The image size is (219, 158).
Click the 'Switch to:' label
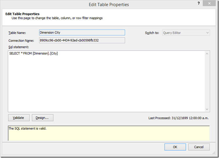pos(152,33)
